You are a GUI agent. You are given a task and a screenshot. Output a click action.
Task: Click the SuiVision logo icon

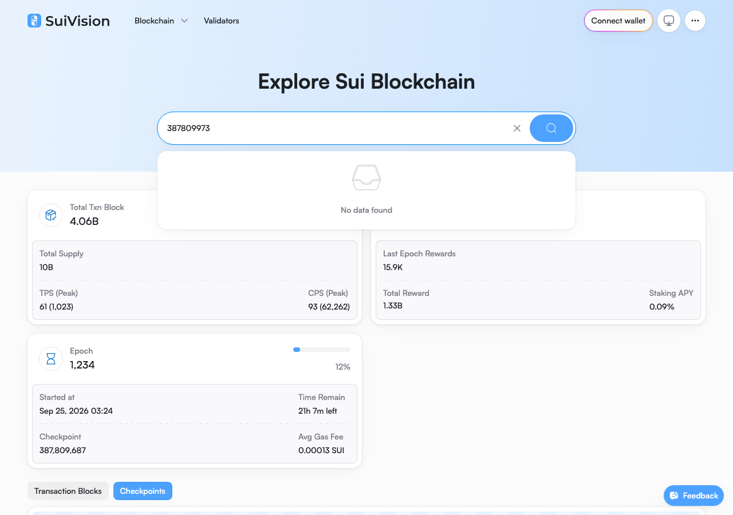tap(34, 21)
